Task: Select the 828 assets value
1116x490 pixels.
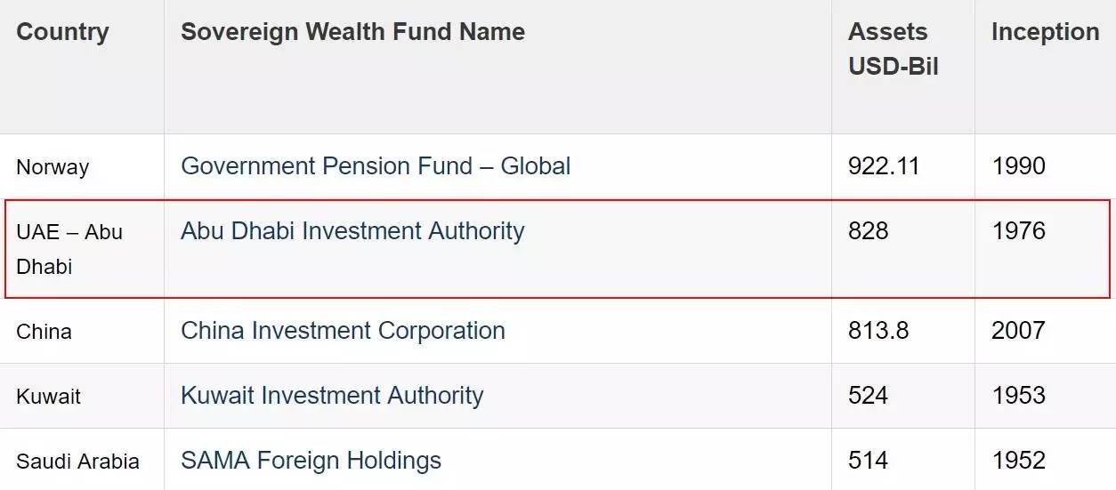Action: [868, 231]
